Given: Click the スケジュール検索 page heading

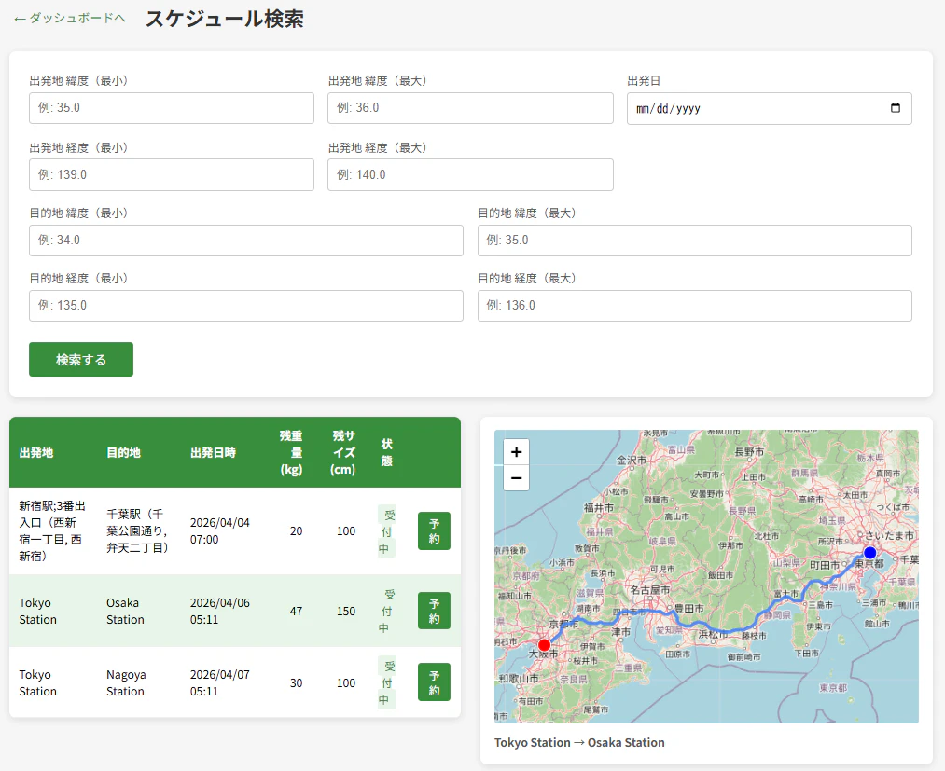Looking at the screenshot, I should [x=224, y=19].
